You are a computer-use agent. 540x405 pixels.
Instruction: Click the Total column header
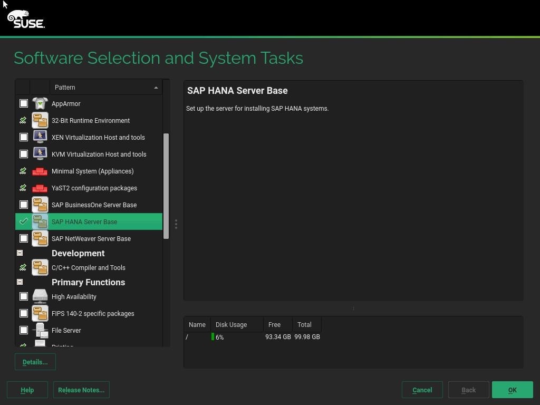click(307, 324)
